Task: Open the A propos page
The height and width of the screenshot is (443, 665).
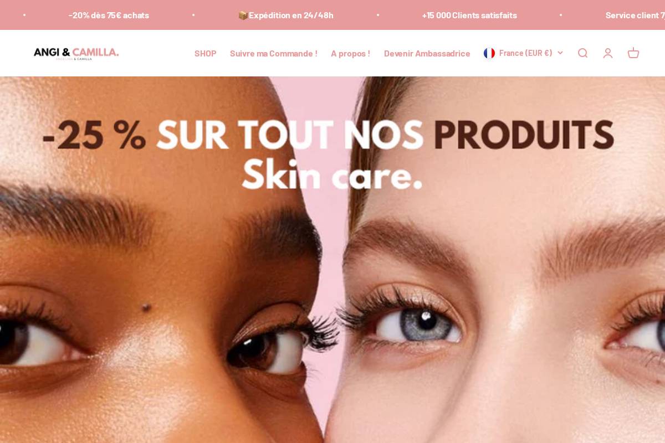Action: point(350,53)
